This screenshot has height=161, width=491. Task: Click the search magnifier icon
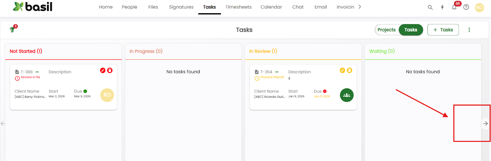pos(430,7)
